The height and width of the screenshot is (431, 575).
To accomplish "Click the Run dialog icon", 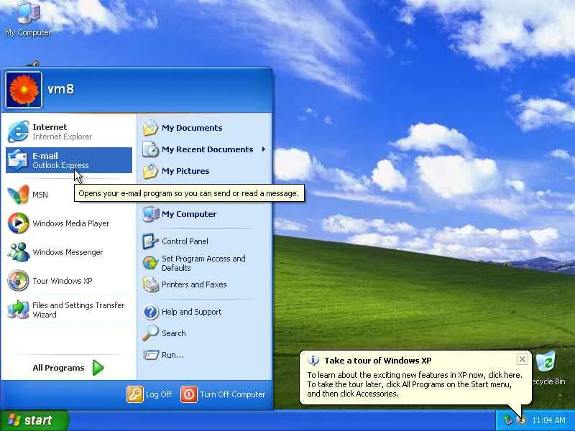I will (150, 355).
